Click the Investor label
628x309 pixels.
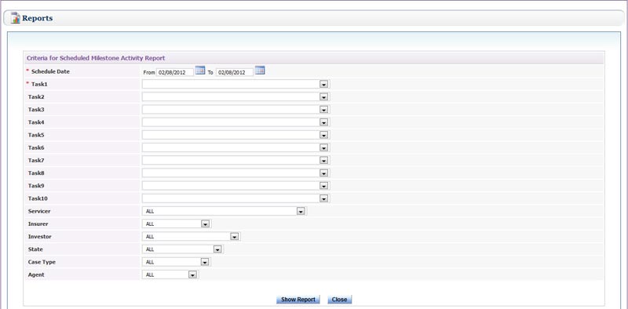click(40, 237)
